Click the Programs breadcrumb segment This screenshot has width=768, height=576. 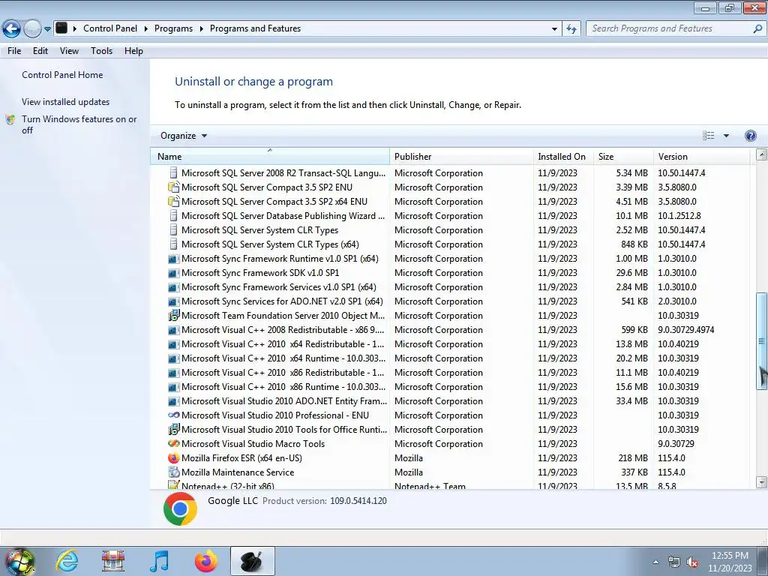tap(173, 28)
